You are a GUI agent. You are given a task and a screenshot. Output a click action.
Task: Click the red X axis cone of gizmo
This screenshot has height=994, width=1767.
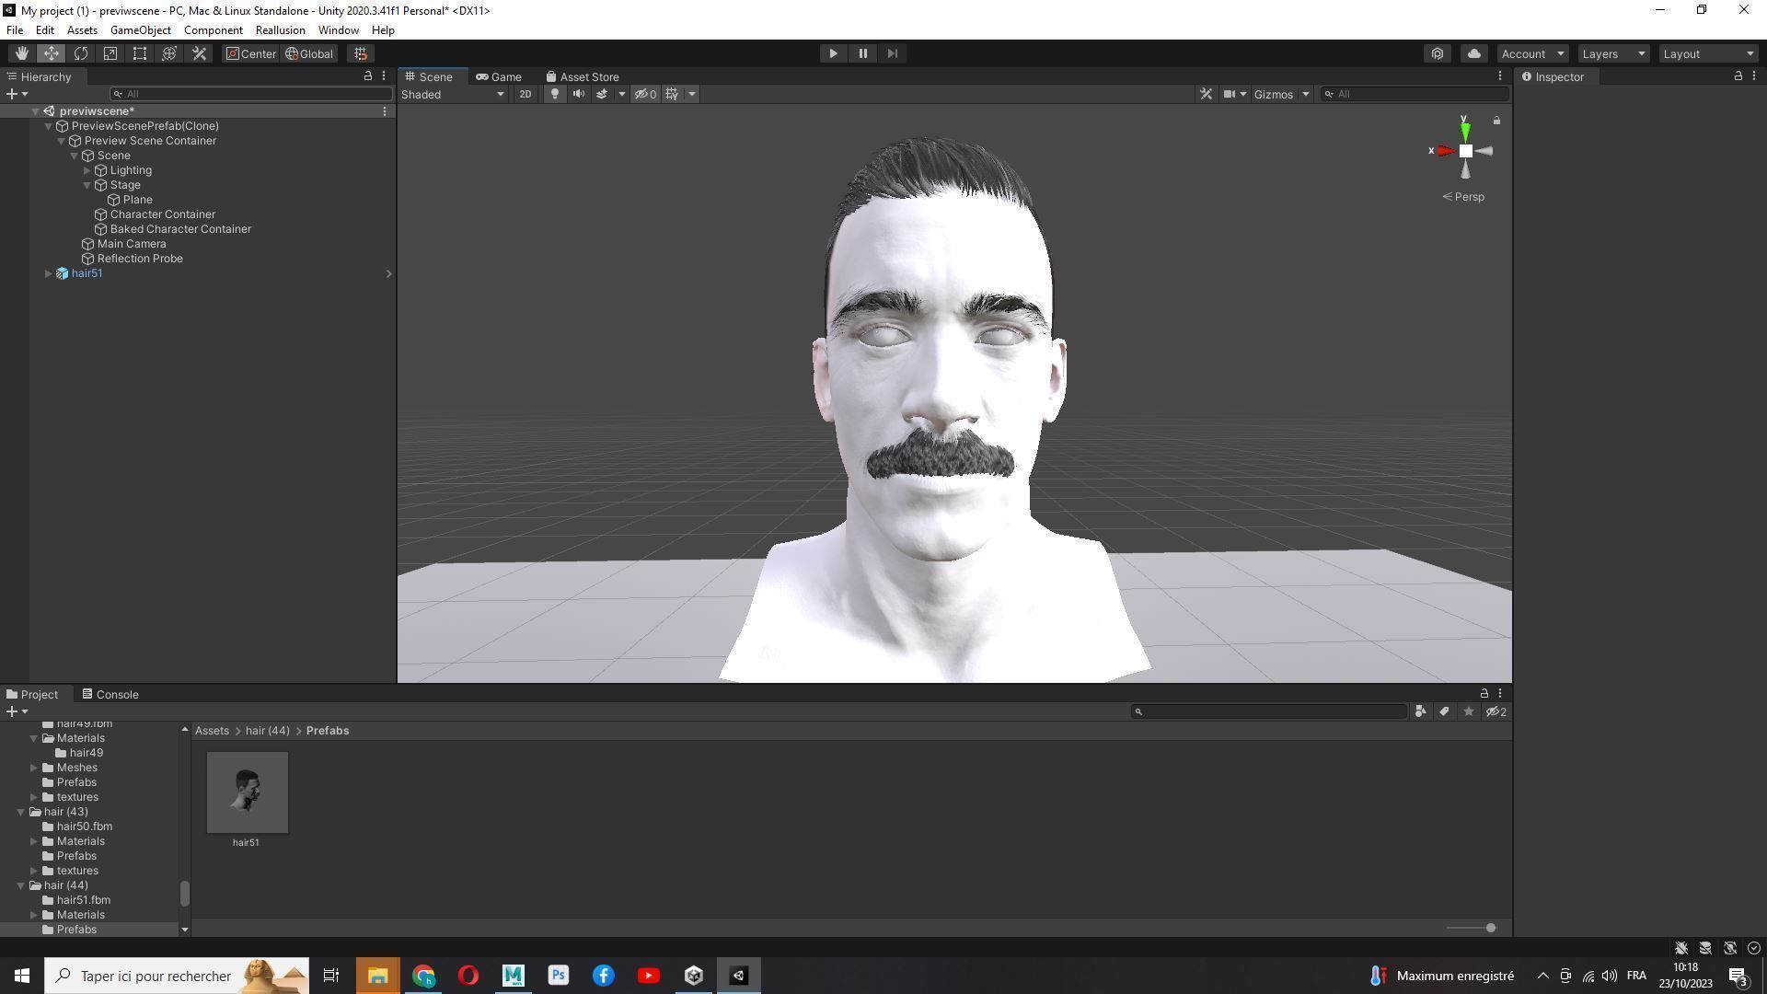coord(1446,151)
